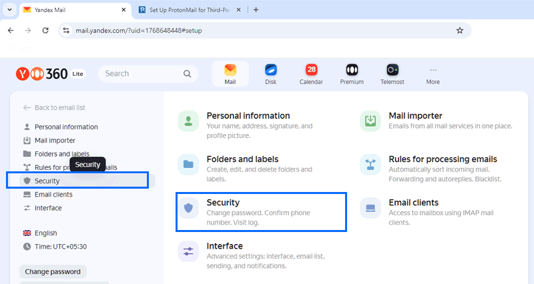Click the Rules for processing emails card icon
Screen dimensions: 534x284
pyautogui.click(x=370, y=164)
